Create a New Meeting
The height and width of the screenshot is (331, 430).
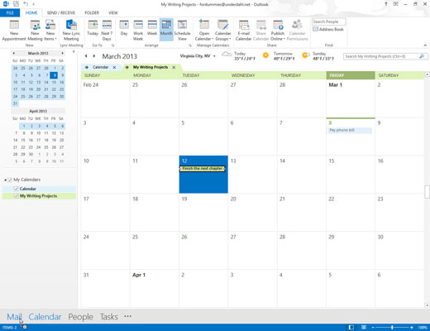click(35, 31)
